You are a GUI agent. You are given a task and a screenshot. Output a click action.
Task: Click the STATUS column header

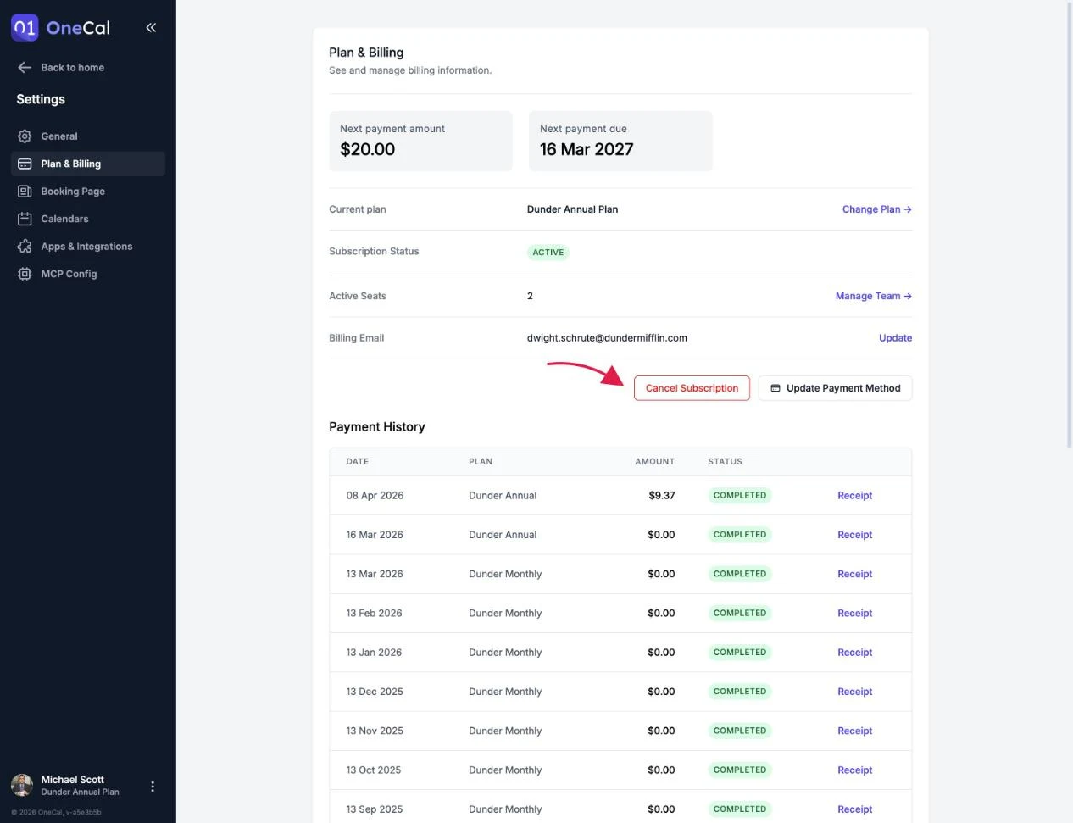[x=725, y=462]
